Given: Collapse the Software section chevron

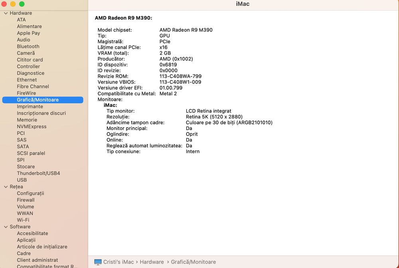Looking at the screenshot, I should click(6, 227).
